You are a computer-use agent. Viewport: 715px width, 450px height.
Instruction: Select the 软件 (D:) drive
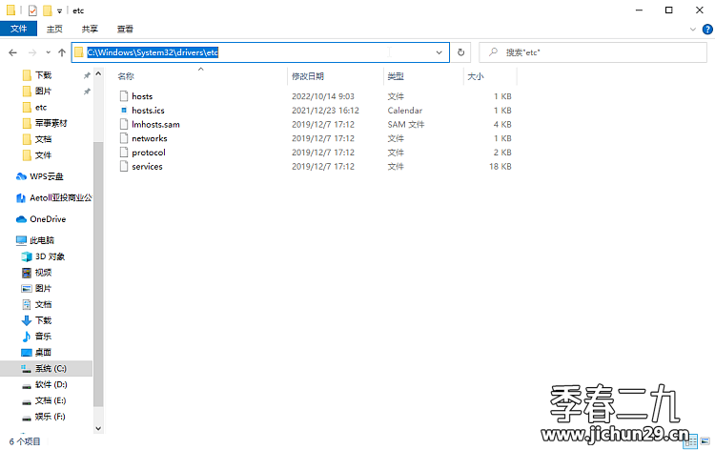(51, 385)
